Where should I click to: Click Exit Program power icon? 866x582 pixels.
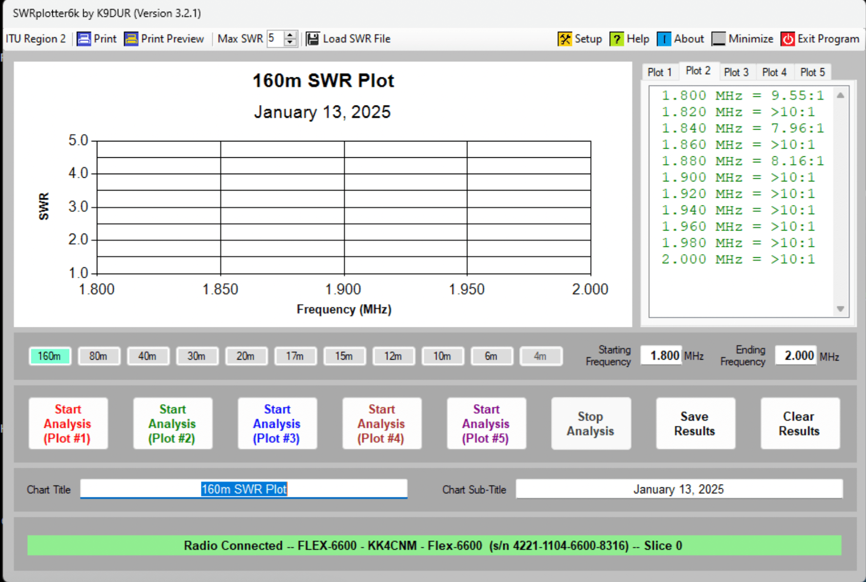pos(788,39)
